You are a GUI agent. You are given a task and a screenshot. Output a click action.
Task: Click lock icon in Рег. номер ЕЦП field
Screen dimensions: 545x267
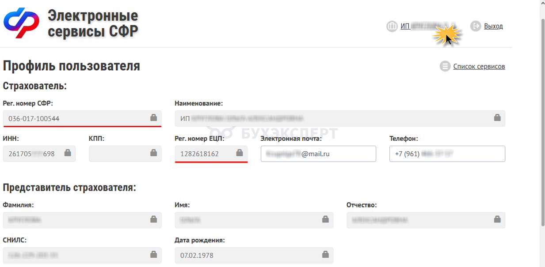tap(240, 153)
